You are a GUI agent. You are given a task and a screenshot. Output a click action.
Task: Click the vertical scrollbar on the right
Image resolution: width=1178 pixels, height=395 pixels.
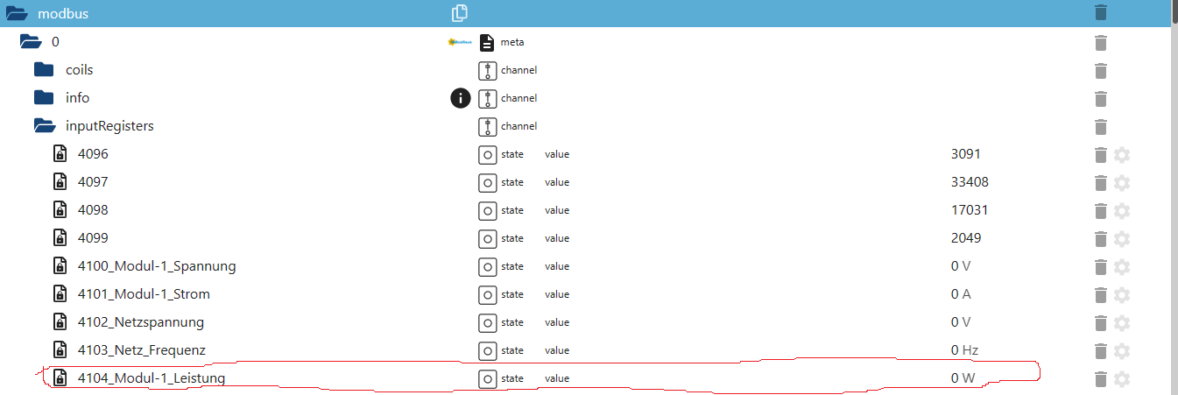[x=1174, y=175]
